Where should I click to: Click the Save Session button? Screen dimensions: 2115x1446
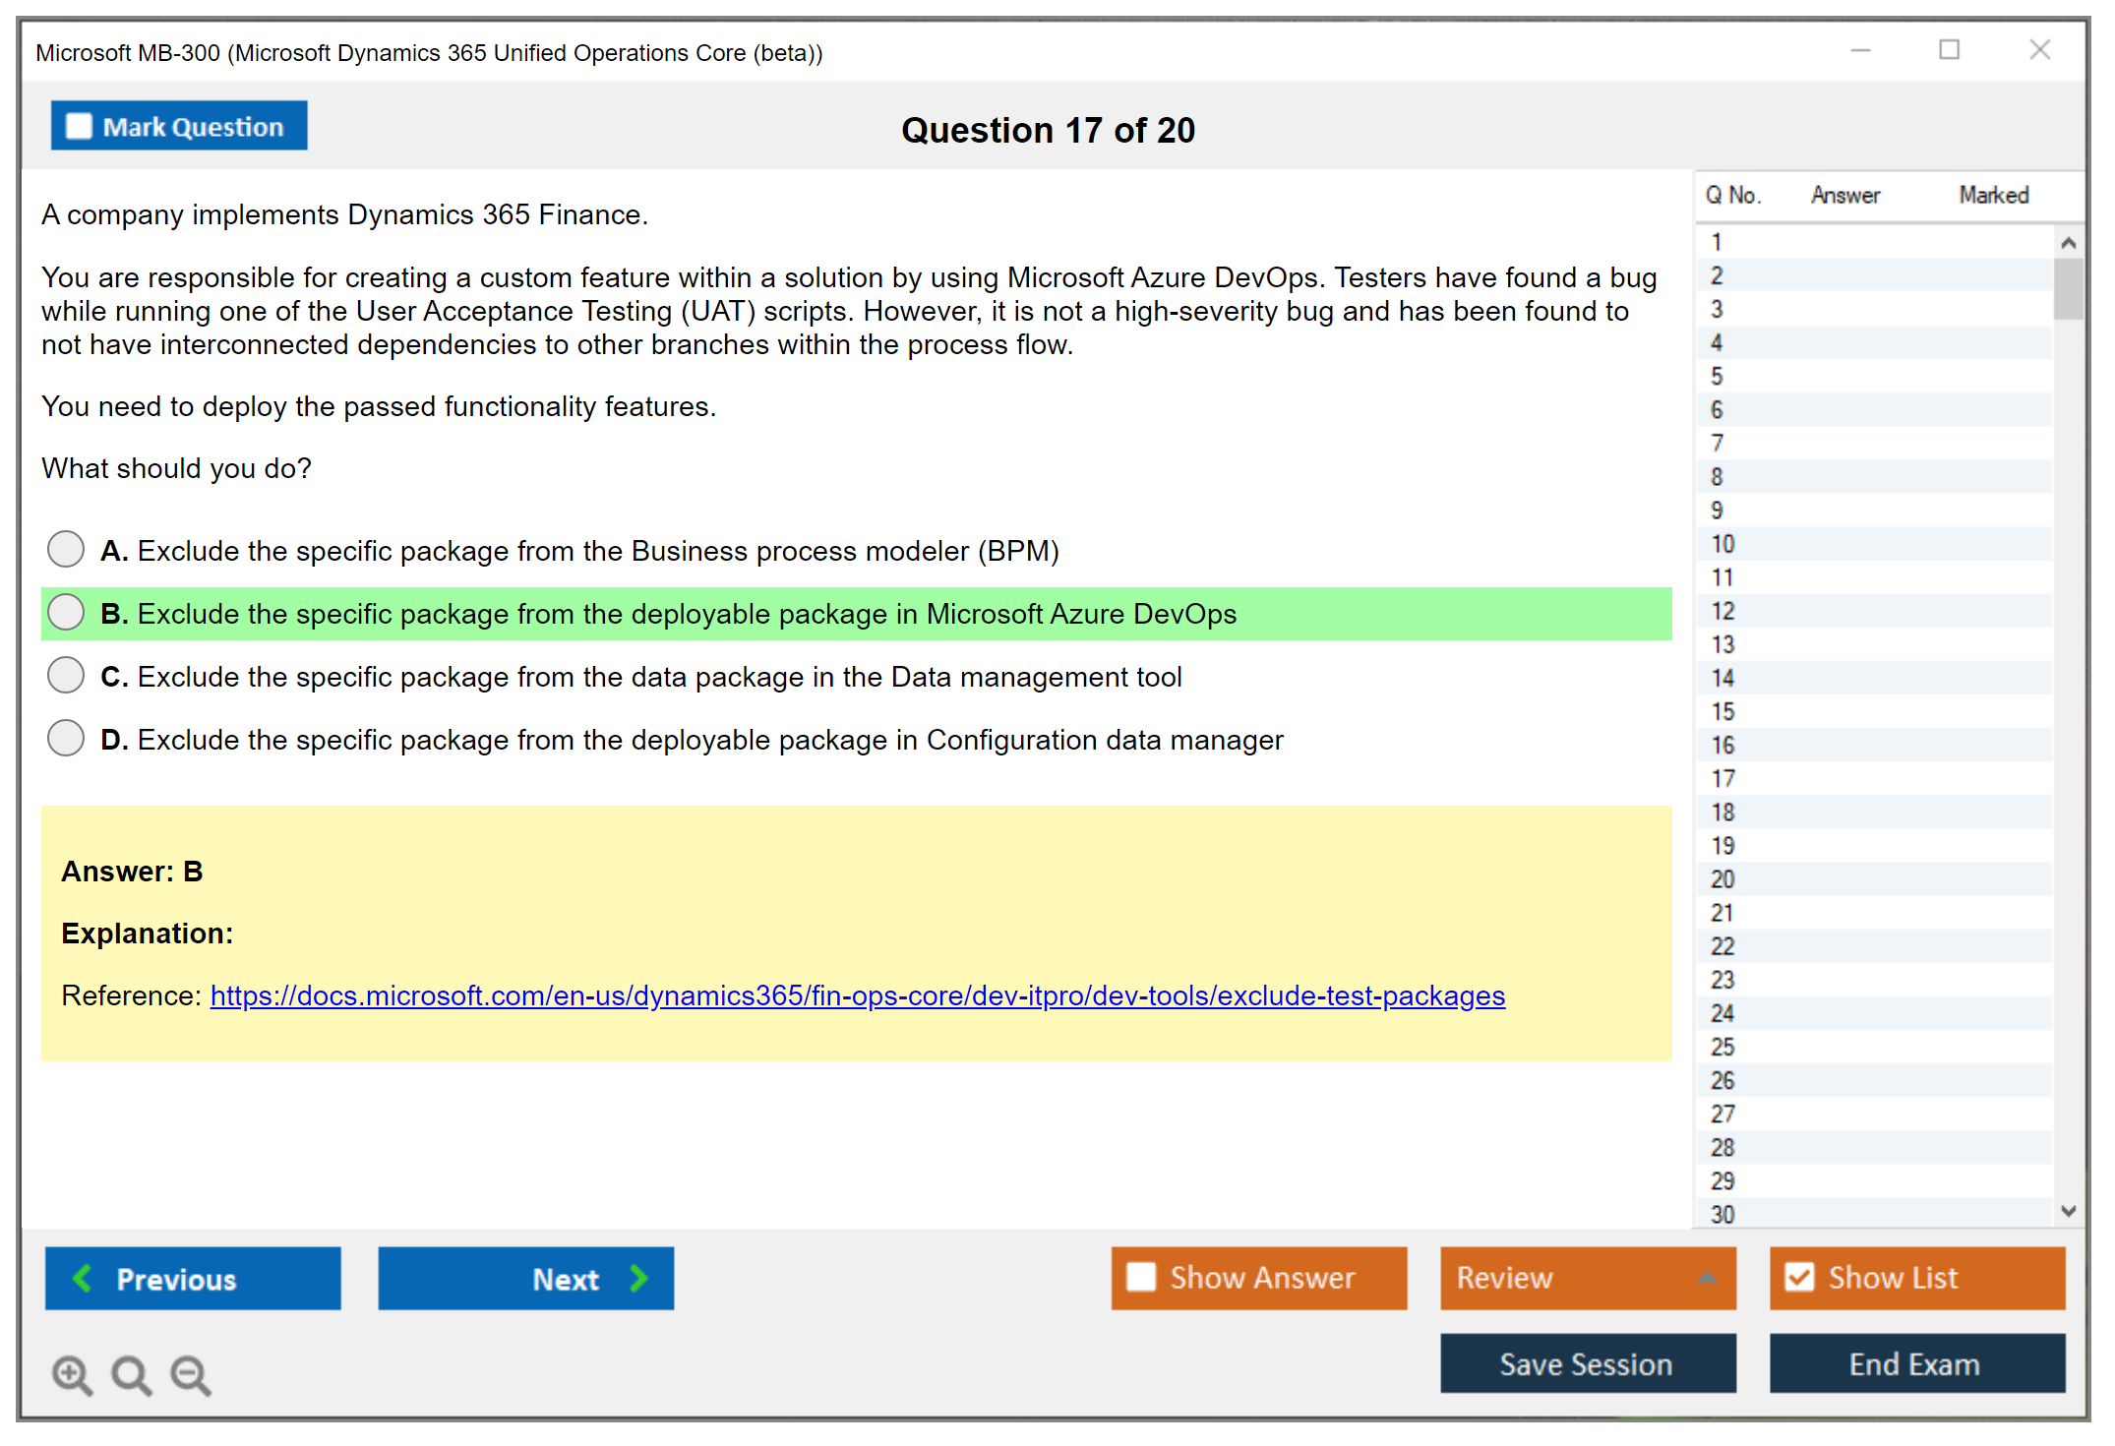(x=1587, y=1363)
